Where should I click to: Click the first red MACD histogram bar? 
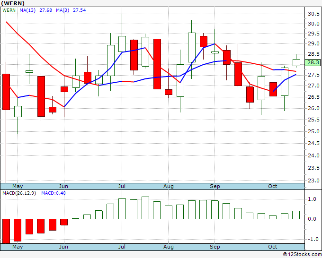pyautogui.click(x=6, y=231)
